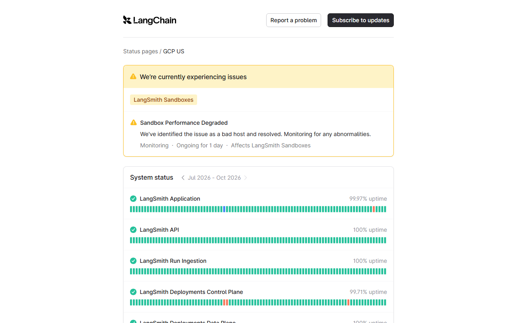Go to the next system status date range
The height and width of the screenshot is (323, 517).
(246, 178)
